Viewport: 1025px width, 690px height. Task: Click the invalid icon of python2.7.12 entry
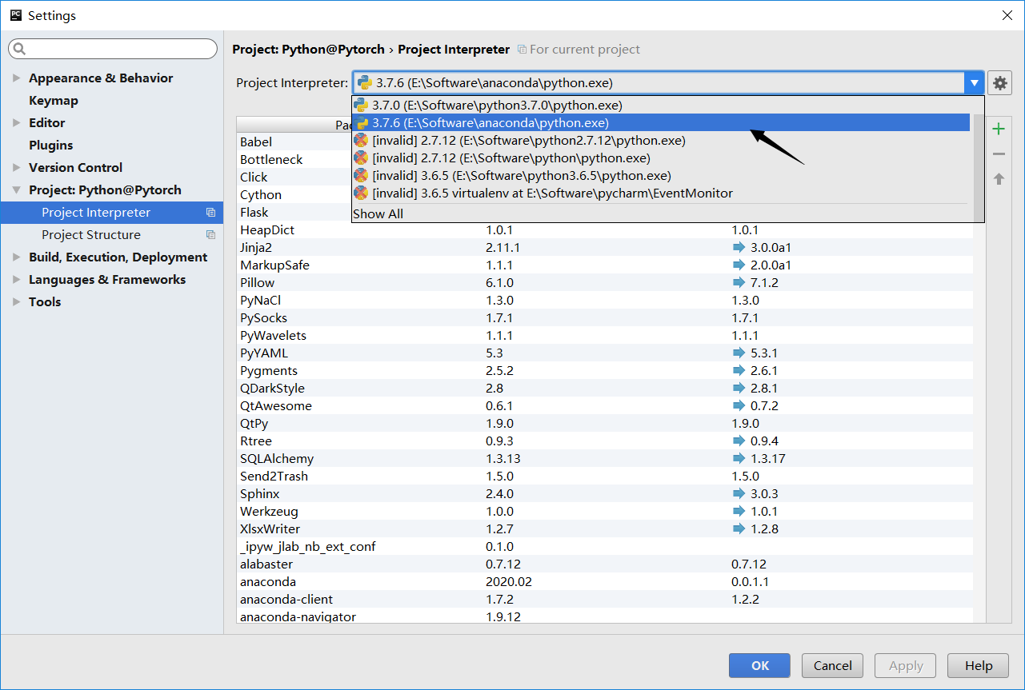[x=361, y=140]
